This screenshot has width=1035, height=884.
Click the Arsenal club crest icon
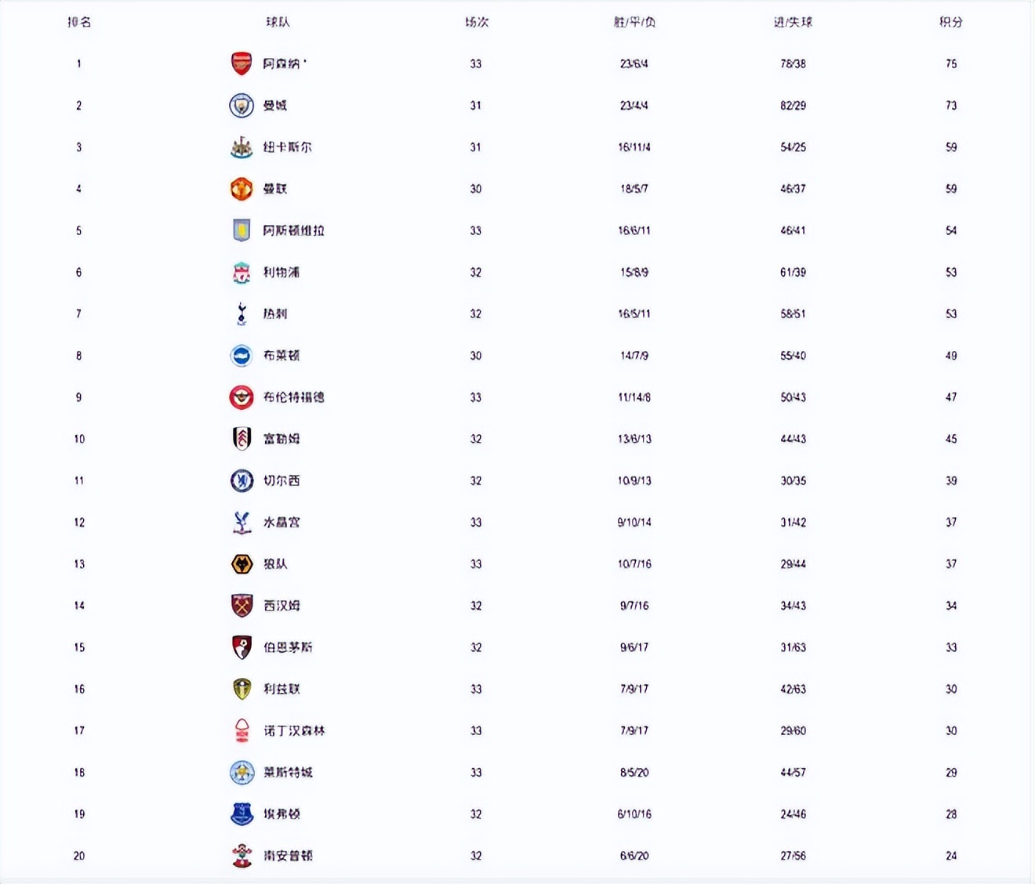[x=241, y=63]
